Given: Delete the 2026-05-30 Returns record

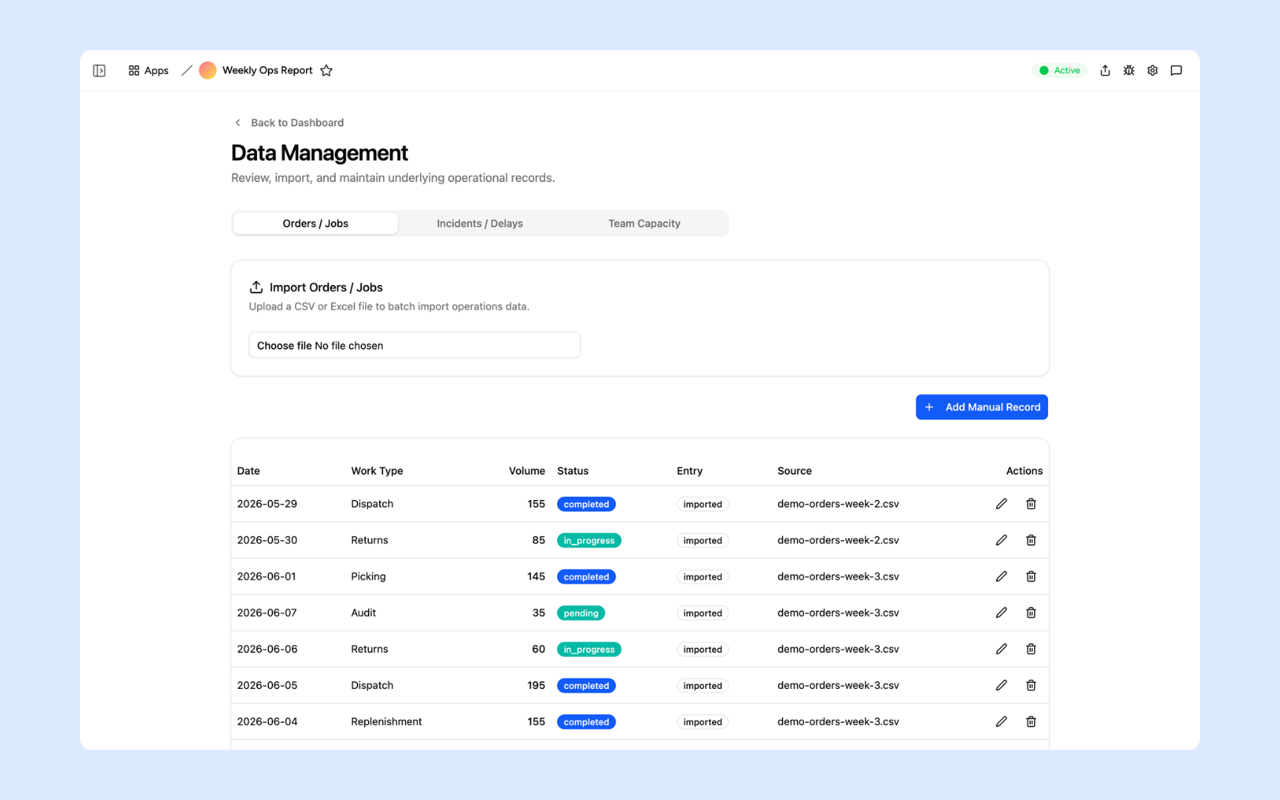Looking at the screenshot, I should [x=1031, y=540].
